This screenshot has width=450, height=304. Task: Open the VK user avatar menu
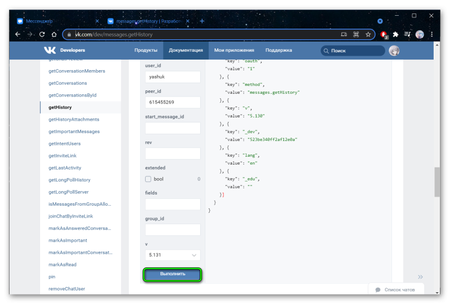click(x=394, y=51)
